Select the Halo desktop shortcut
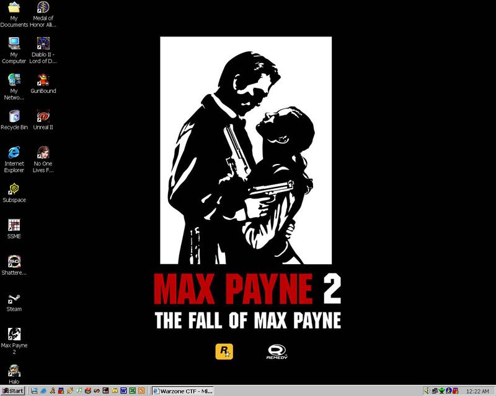496x396 pixels. click(x=14, y=374)
